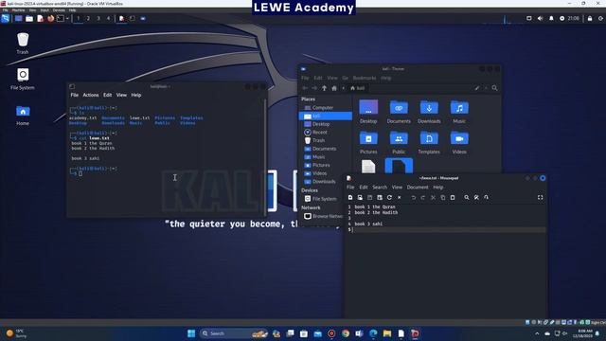Viewport: 606px width, 341px height.
Task: Open the text editor launcher in Kali panel
Action: pos(40,18)
